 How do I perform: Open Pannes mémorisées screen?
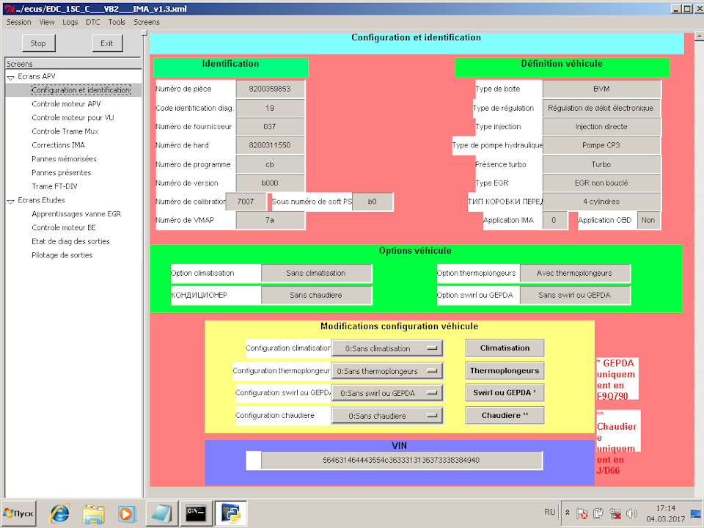(64, 159)
